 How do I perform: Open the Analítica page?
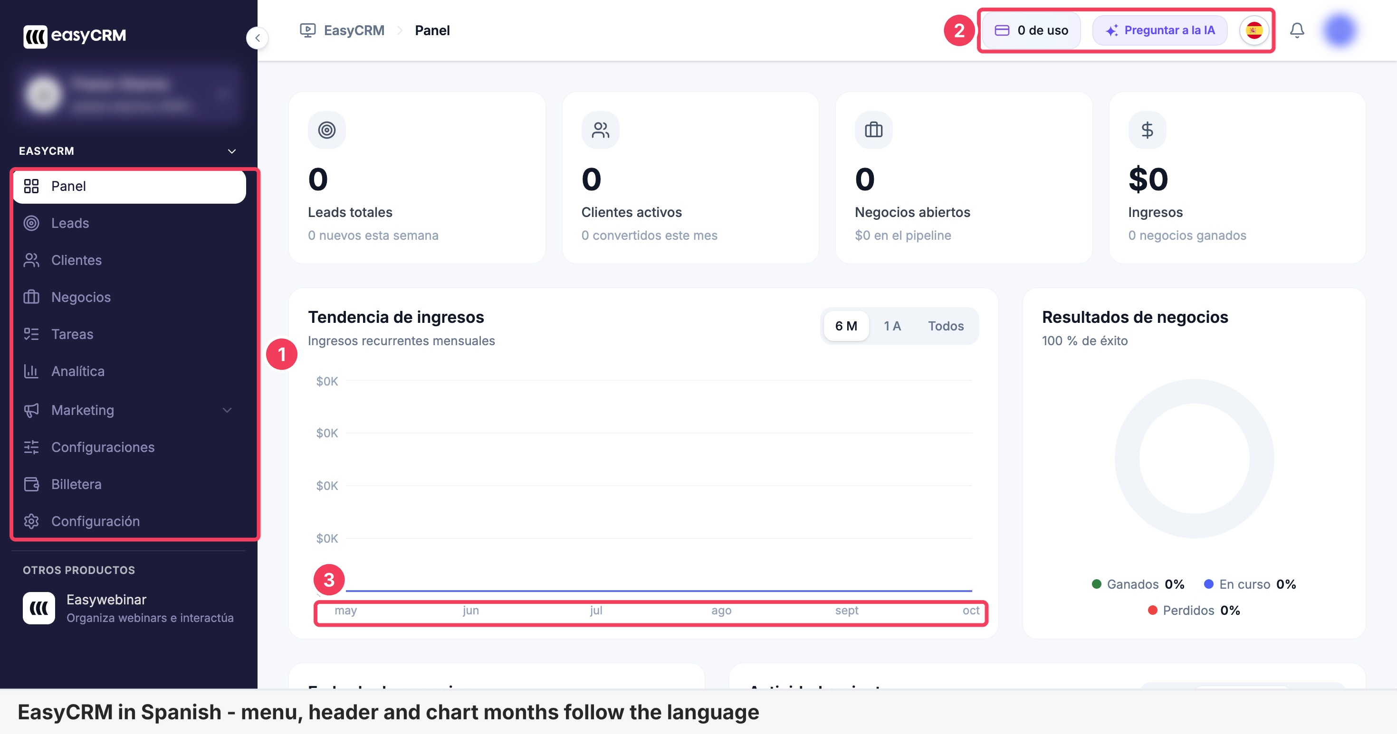pyautogui.click(x=129, y=371)
